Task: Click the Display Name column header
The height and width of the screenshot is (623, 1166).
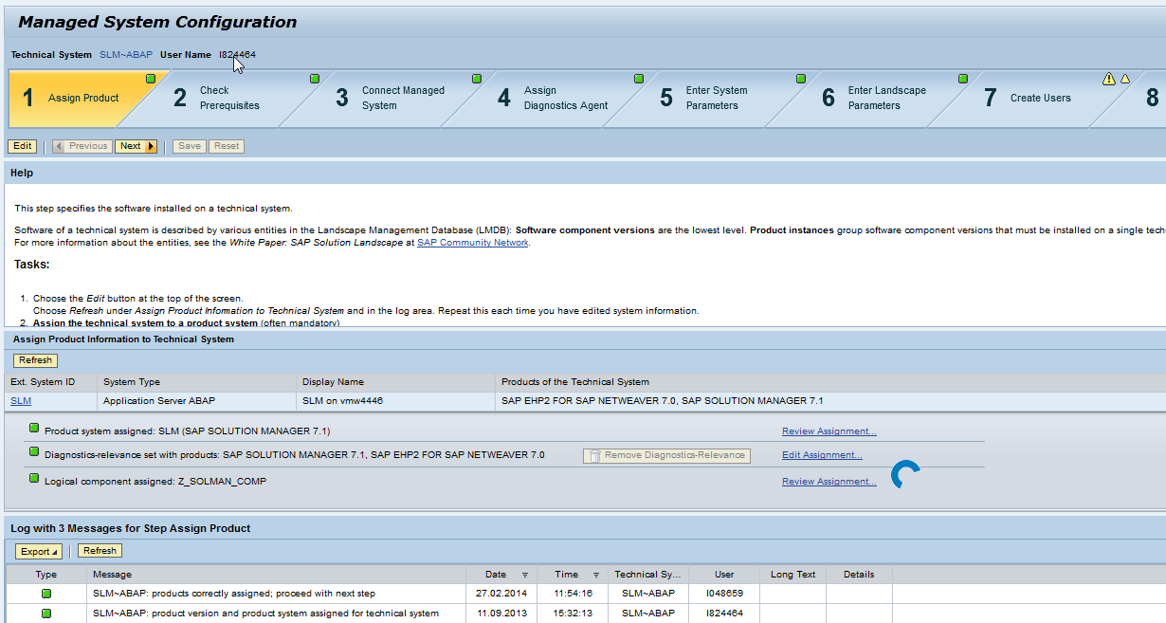Action: (395, 382)
